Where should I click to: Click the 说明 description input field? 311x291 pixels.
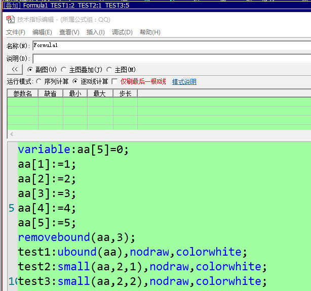pyautogui.click(x=171, y=59)
